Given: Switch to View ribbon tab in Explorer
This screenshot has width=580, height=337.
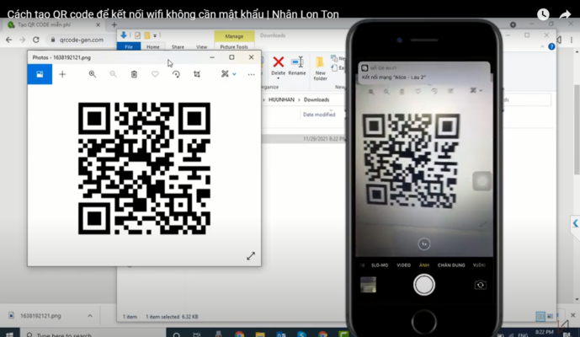Looking at the screenshot, I should [201, 46].
